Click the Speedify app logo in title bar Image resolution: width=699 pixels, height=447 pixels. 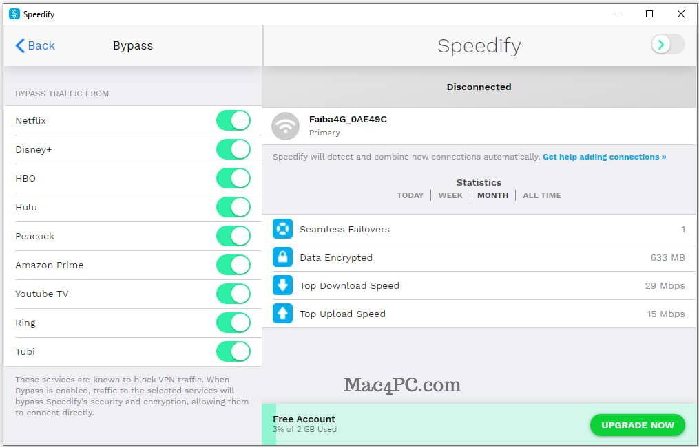coord(14,14)
